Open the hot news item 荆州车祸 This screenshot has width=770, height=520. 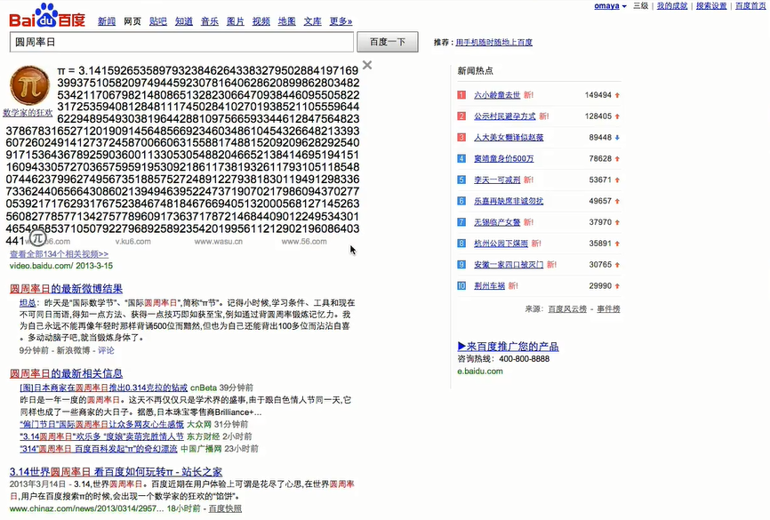[489, 286]
